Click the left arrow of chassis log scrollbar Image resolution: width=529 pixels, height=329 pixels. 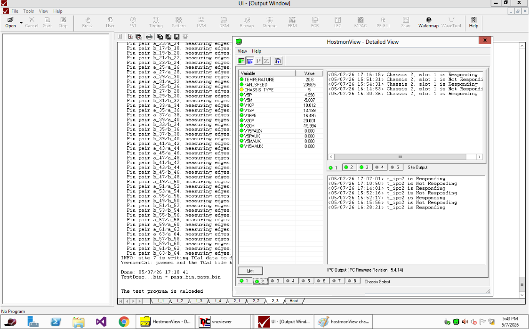coord(331,157)
